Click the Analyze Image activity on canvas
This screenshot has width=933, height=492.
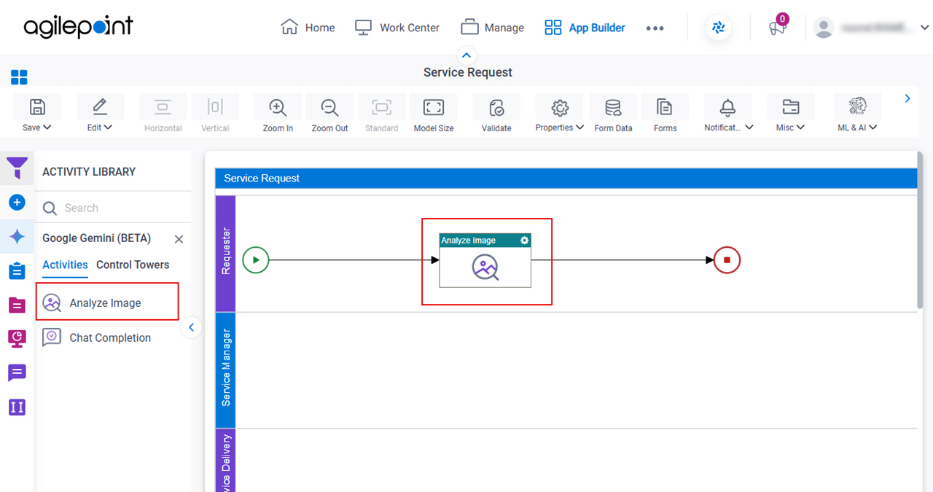[485, 260]
